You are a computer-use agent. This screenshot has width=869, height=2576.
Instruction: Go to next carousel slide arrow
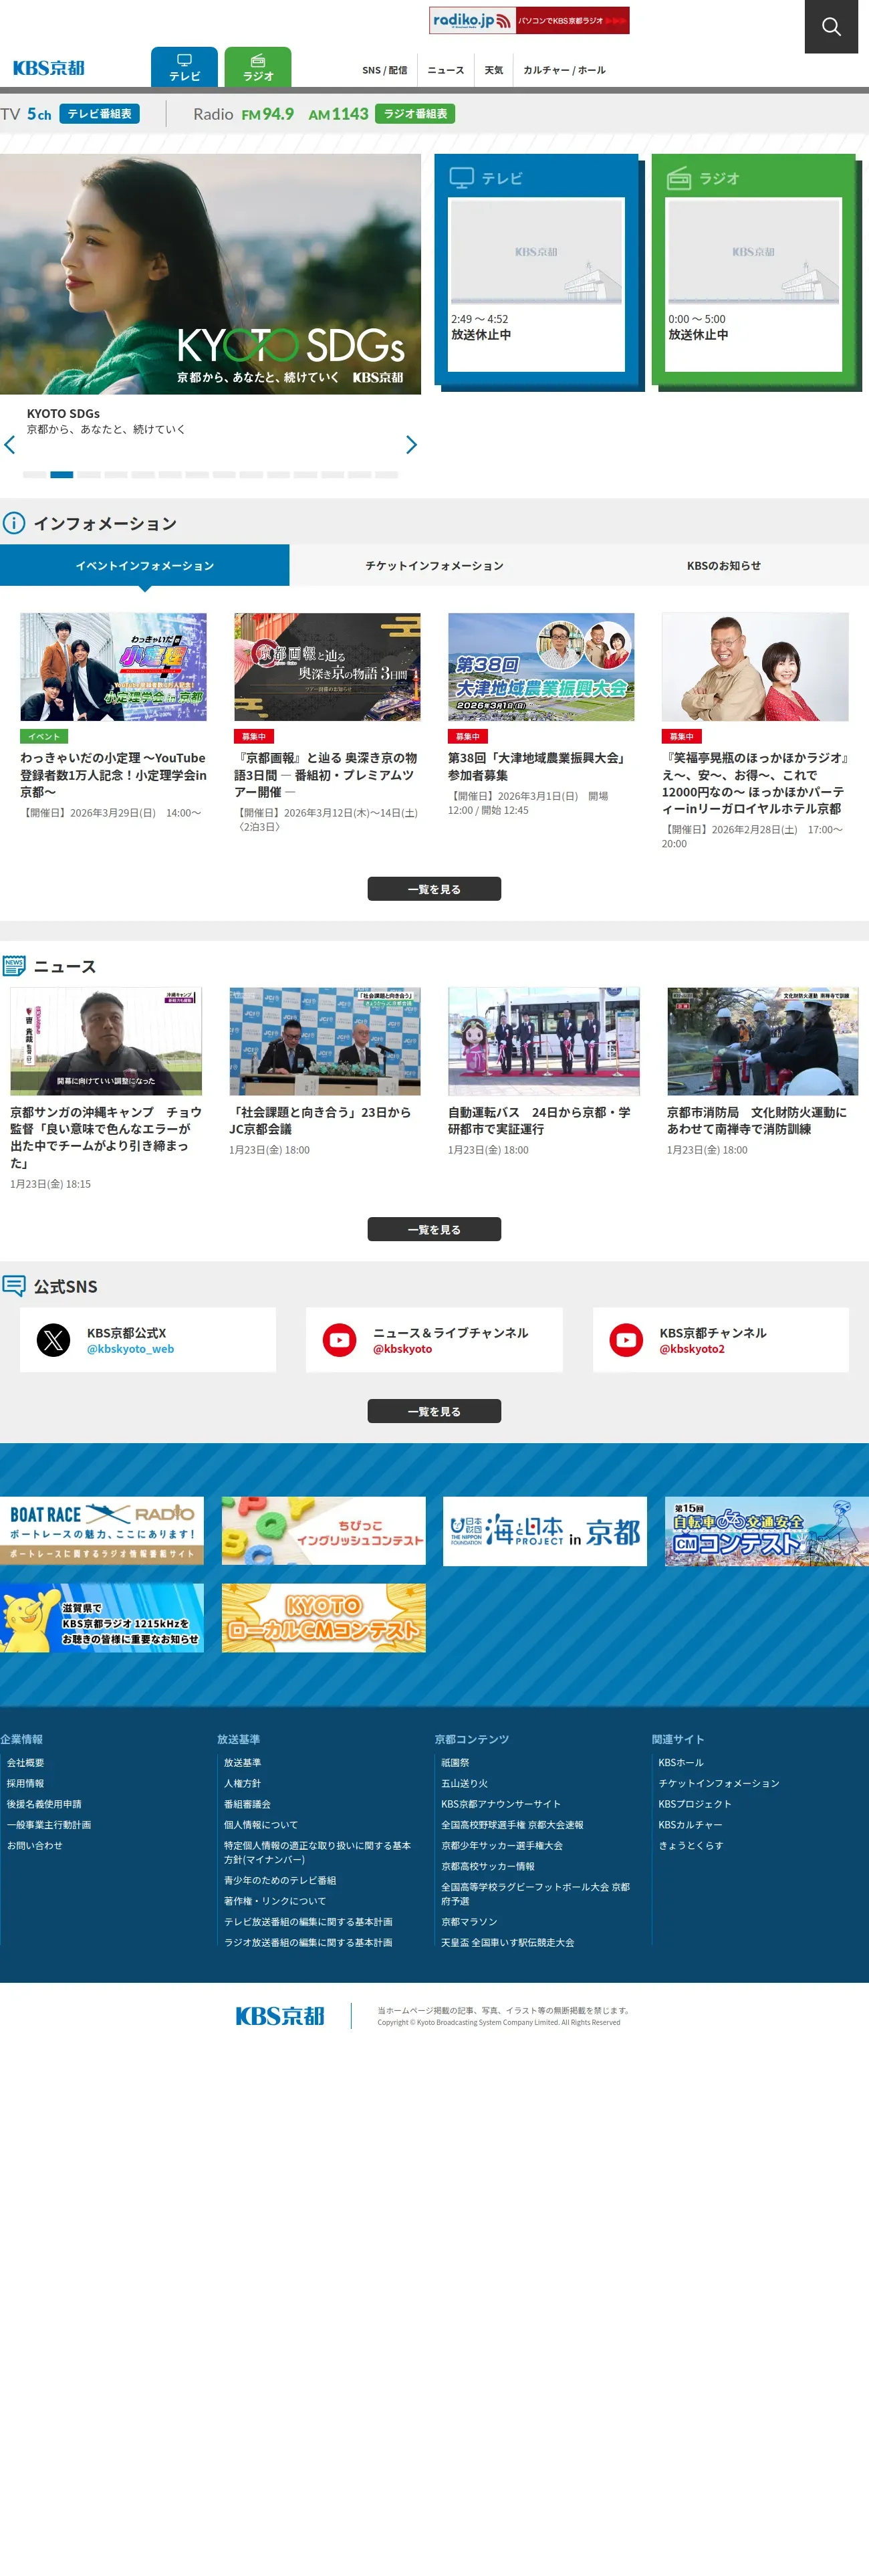[x=411, y=445]
